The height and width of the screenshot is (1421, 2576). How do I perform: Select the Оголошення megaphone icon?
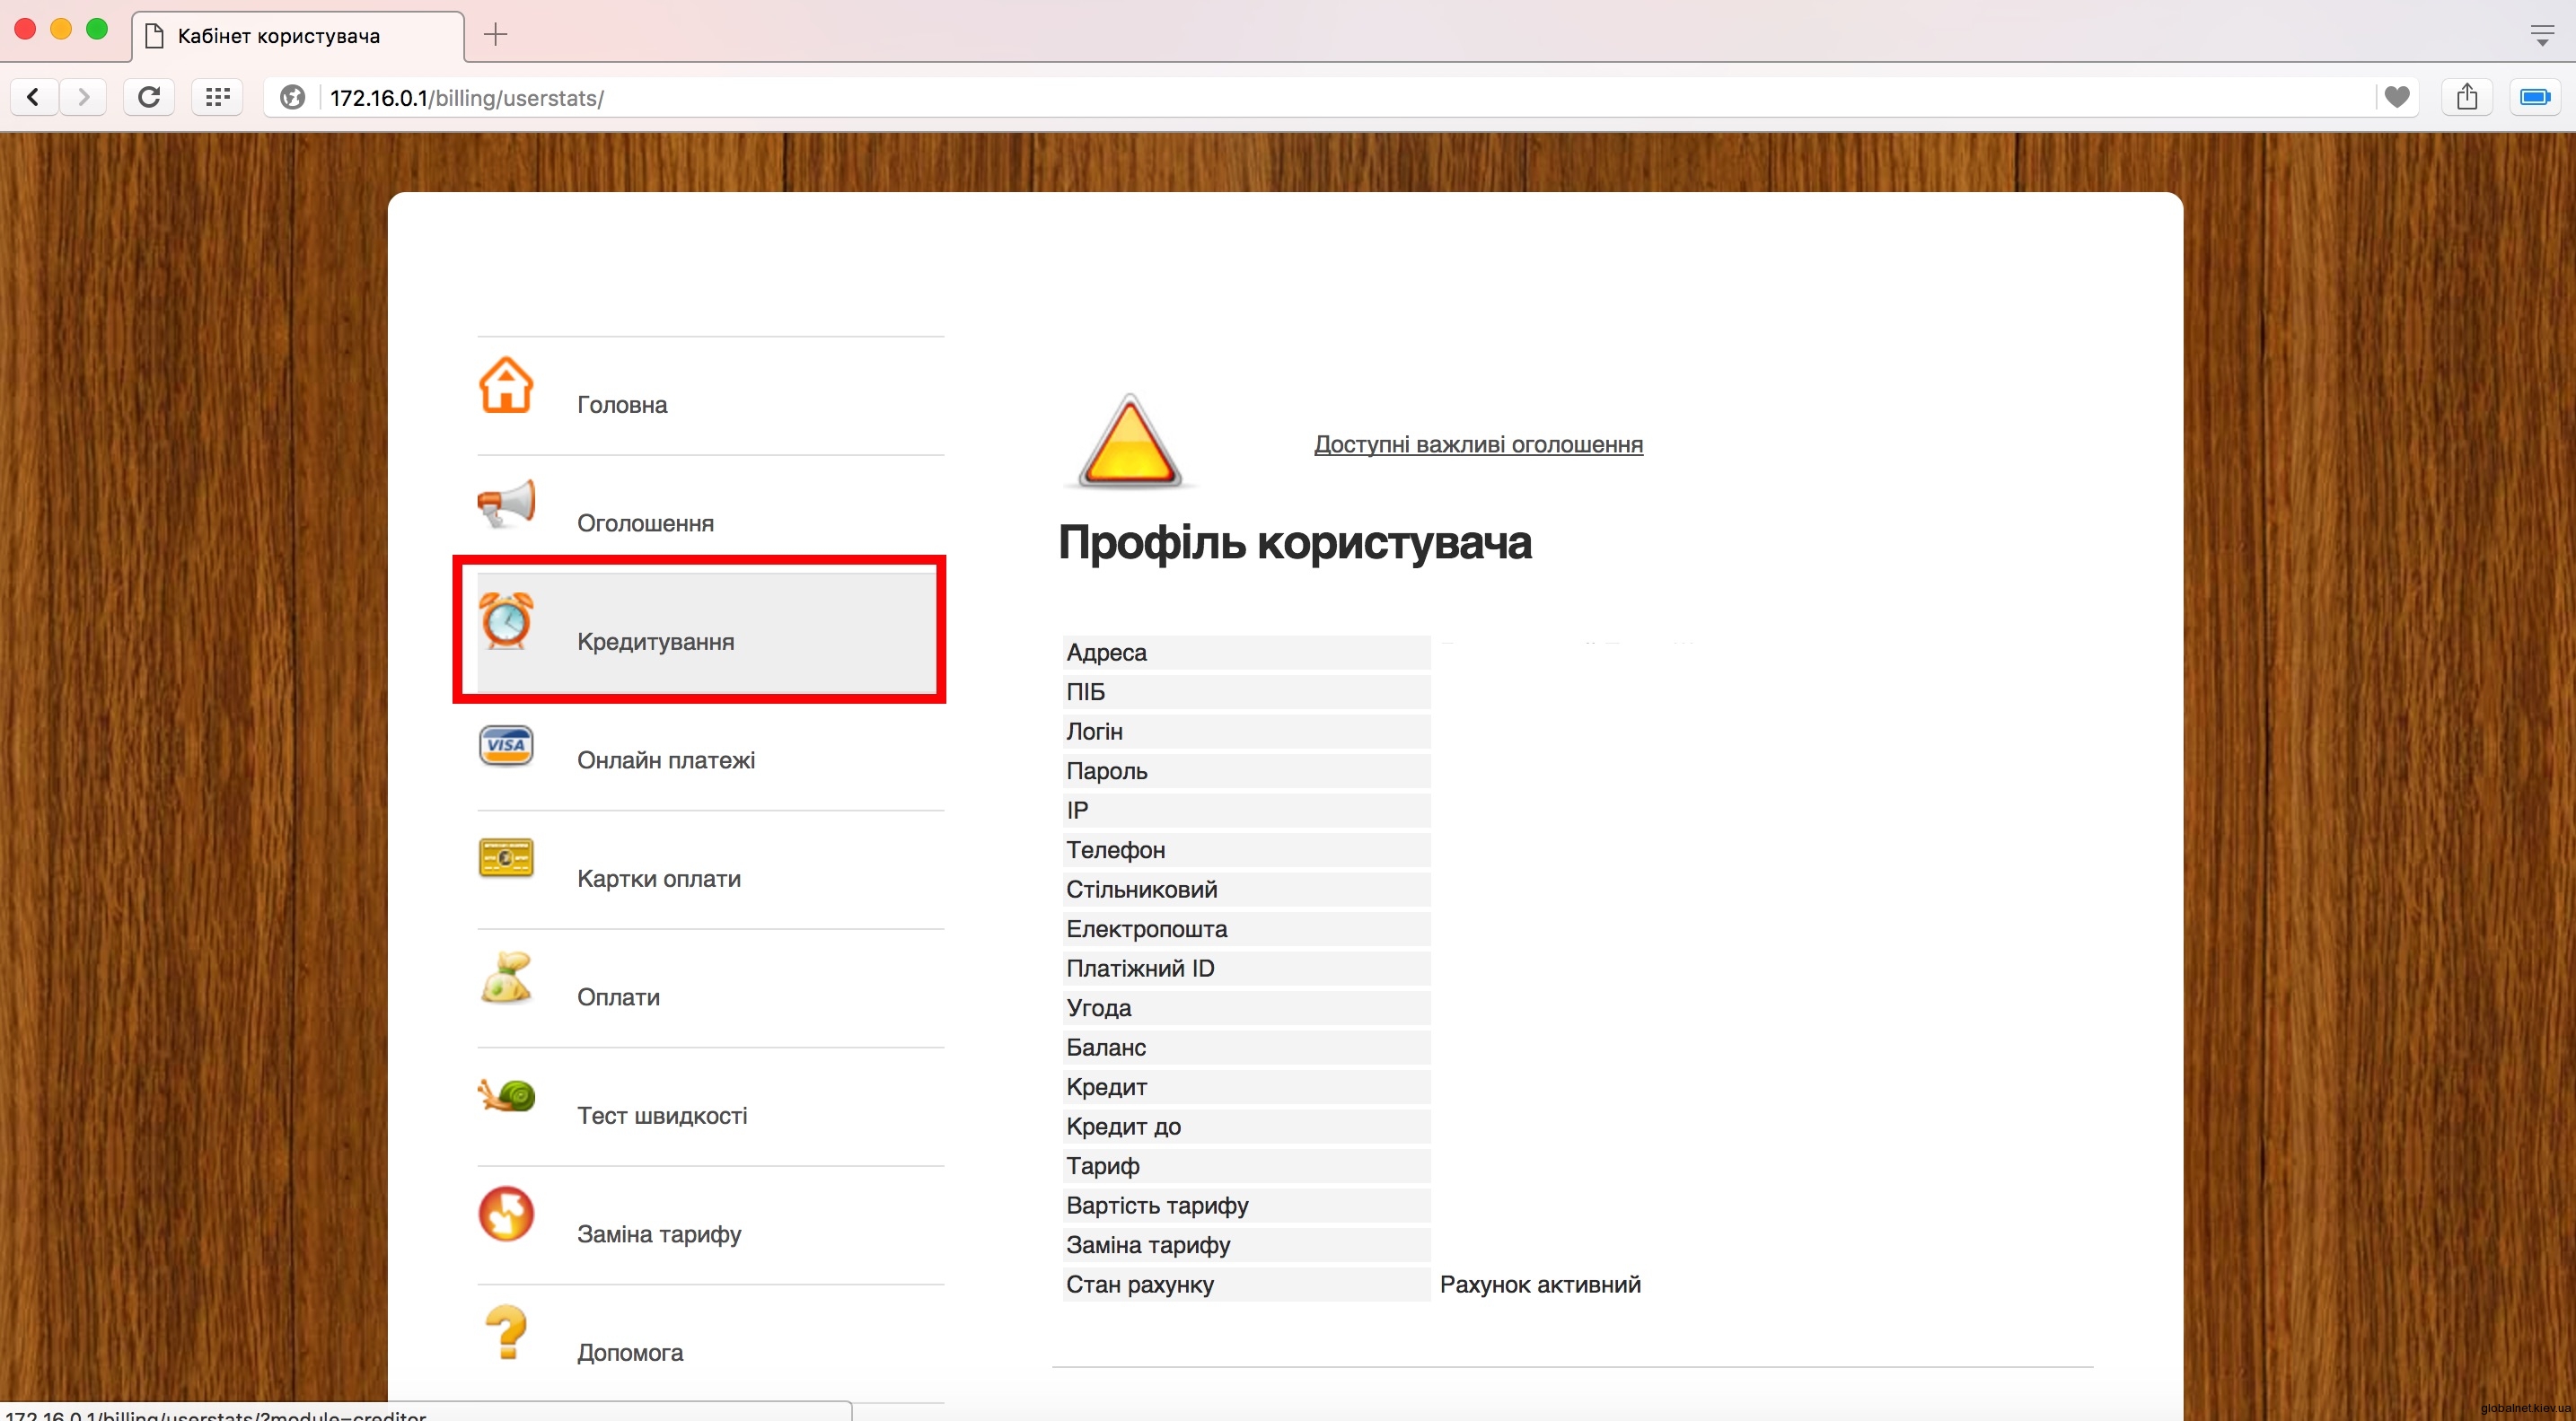(506, 505)
